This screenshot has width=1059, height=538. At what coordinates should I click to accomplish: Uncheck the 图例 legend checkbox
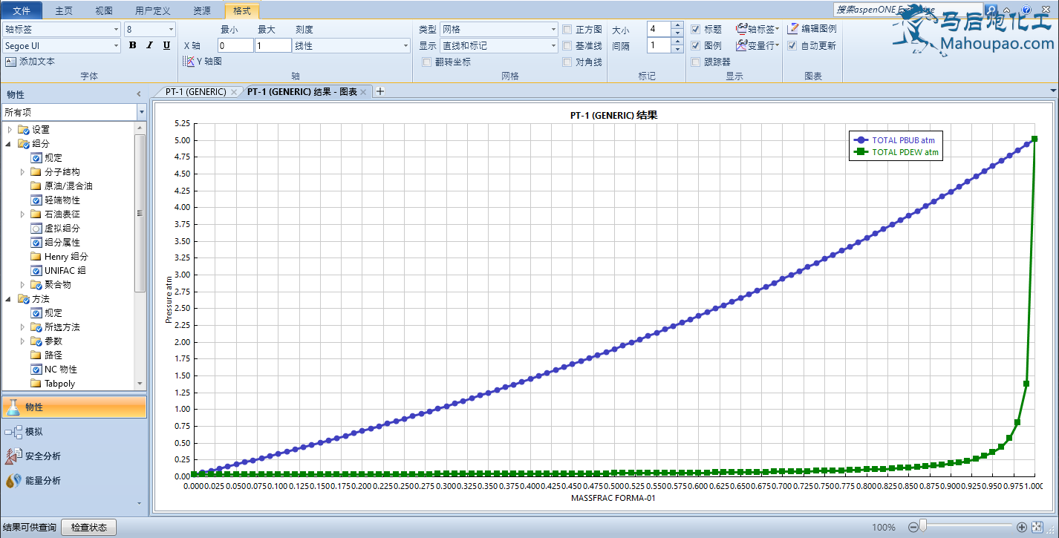pos(695,46)
